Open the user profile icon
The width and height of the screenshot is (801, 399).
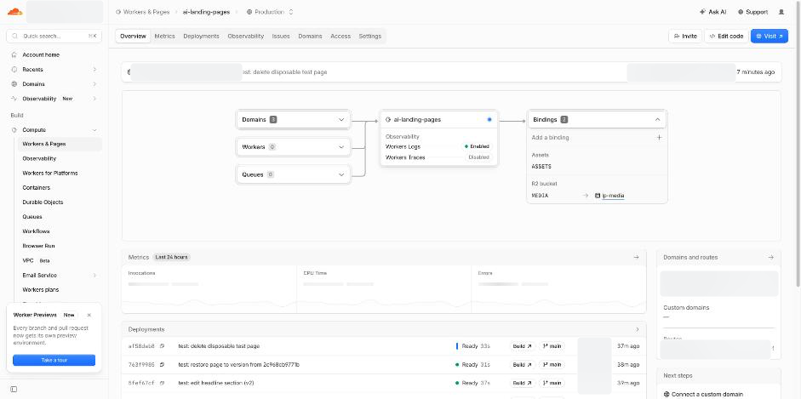tap(781, 12)
